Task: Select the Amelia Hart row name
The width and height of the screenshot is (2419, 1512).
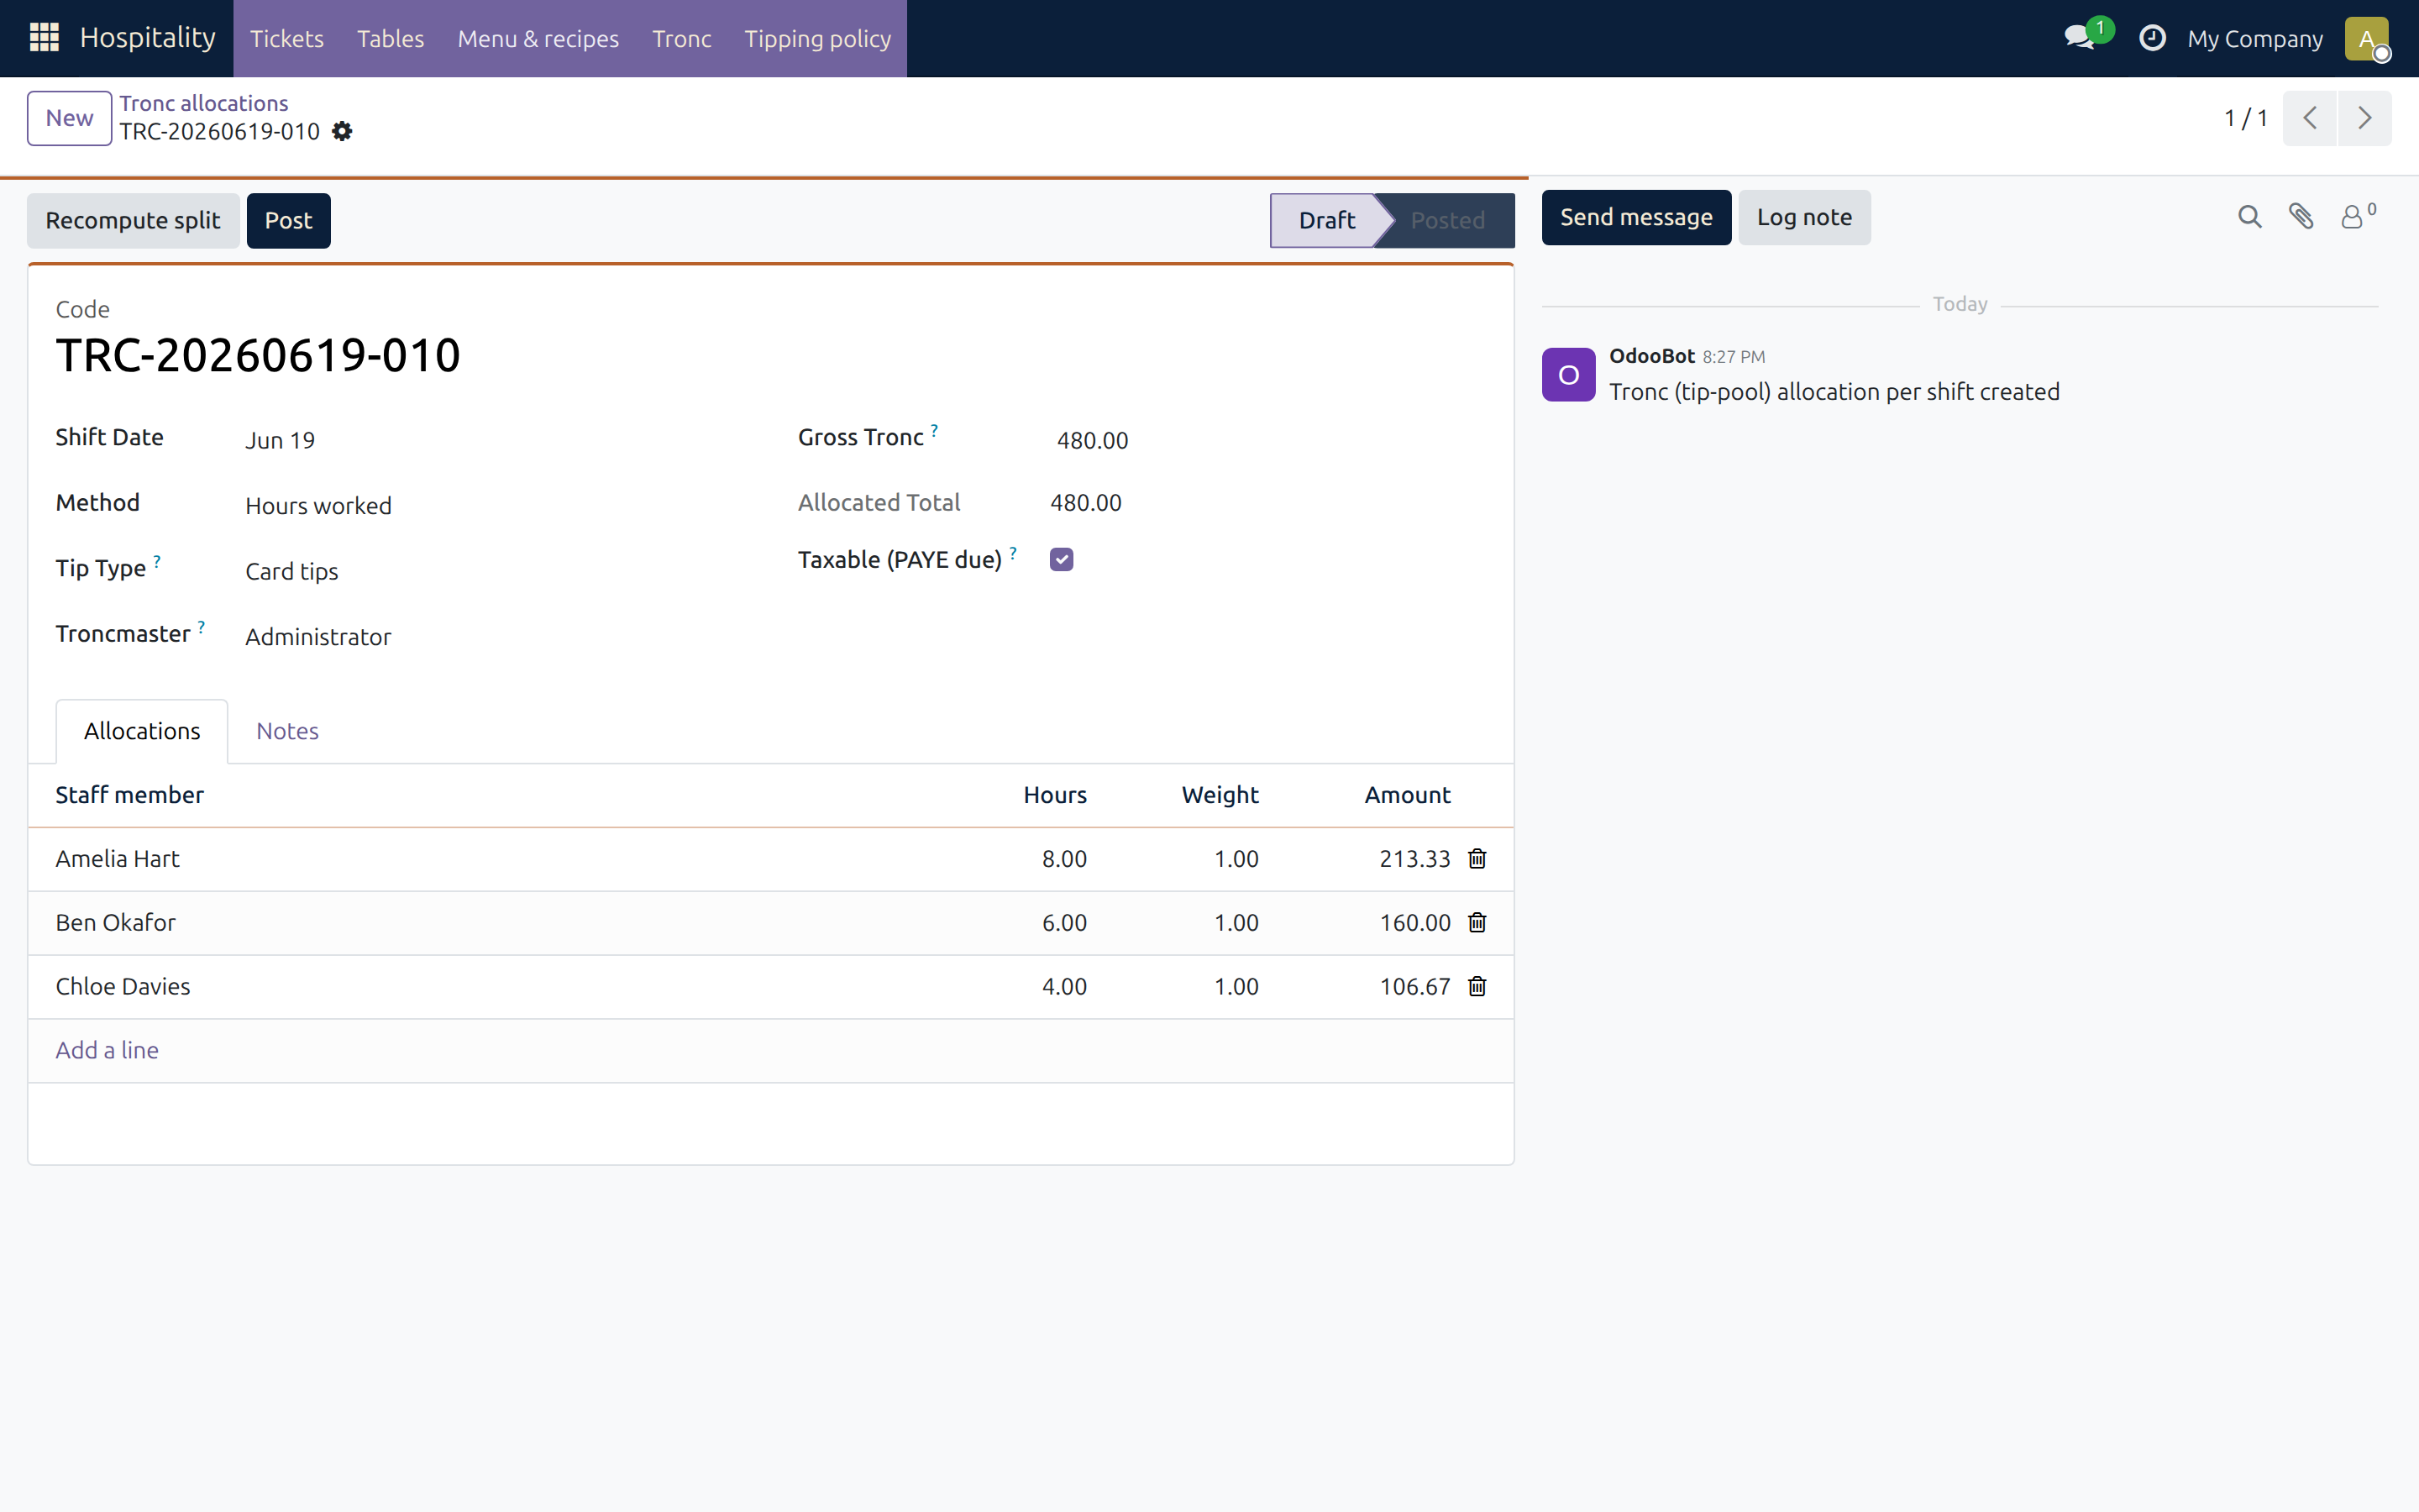Action: point(118,859)
